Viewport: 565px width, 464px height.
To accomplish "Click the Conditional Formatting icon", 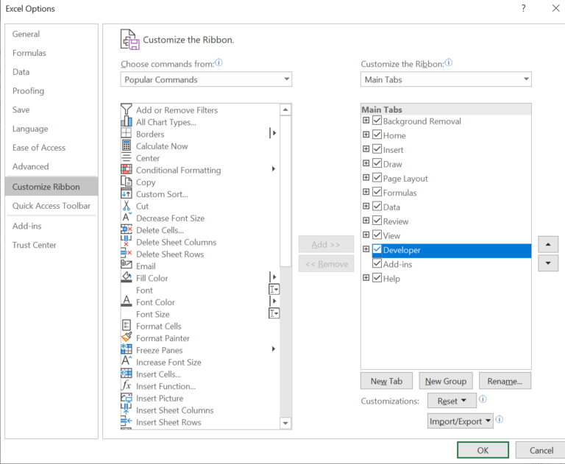I will (x=126, y=170).
